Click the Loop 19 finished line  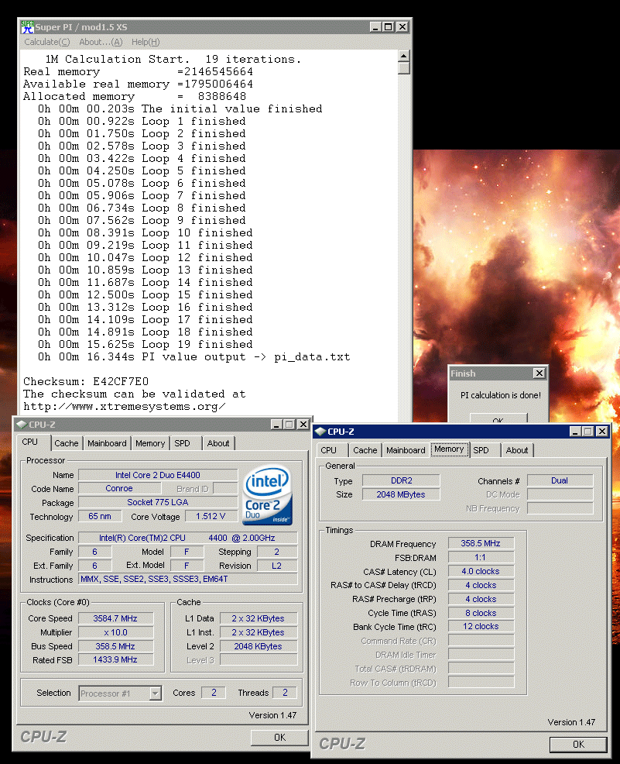(146, 345)
